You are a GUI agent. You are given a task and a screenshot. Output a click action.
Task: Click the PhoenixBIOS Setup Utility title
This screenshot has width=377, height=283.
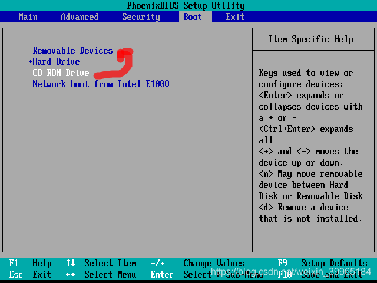[x=186, y=5]
